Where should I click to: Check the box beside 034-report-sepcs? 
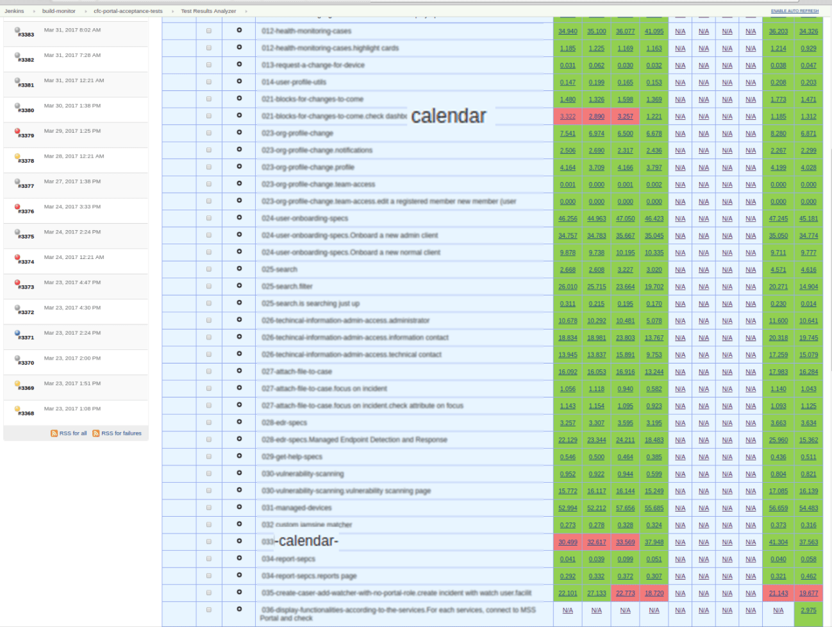click(209, 558)
